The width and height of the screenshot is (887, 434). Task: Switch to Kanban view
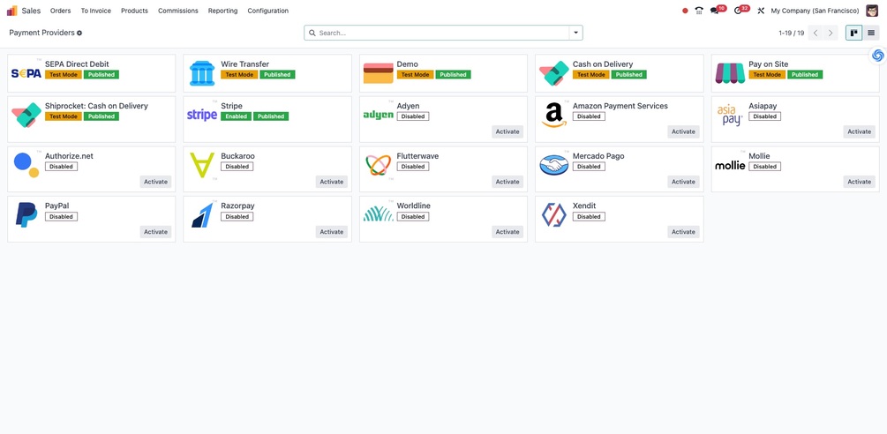click(853, 33)
